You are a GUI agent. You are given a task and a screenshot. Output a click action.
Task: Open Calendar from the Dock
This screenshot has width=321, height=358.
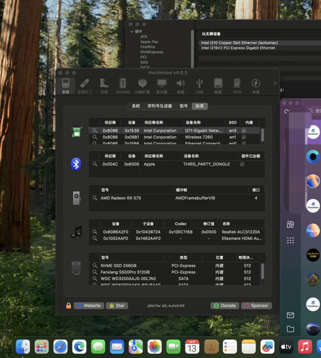192,347
